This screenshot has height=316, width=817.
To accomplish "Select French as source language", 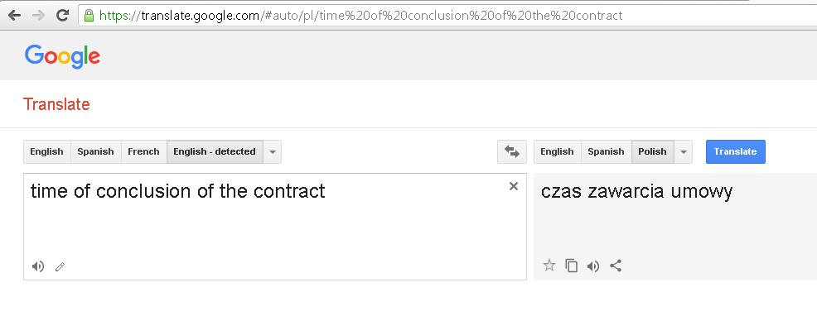I will (x=144, y=151).
